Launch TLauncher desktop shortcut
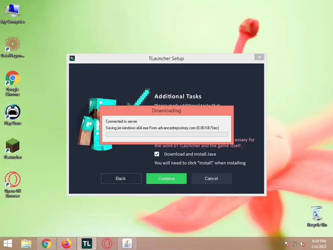Image resolution: width=333 pixels, height=250 pixels. (x=13, y=148)
